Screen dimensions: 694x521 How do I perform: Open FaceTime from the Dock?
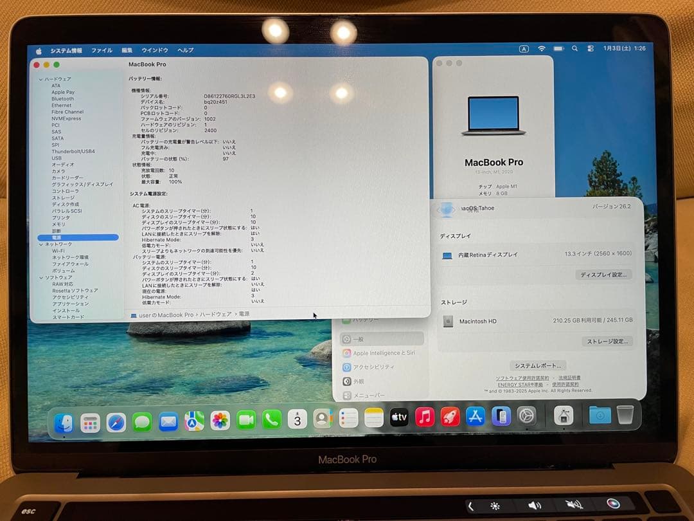(245, 419)
